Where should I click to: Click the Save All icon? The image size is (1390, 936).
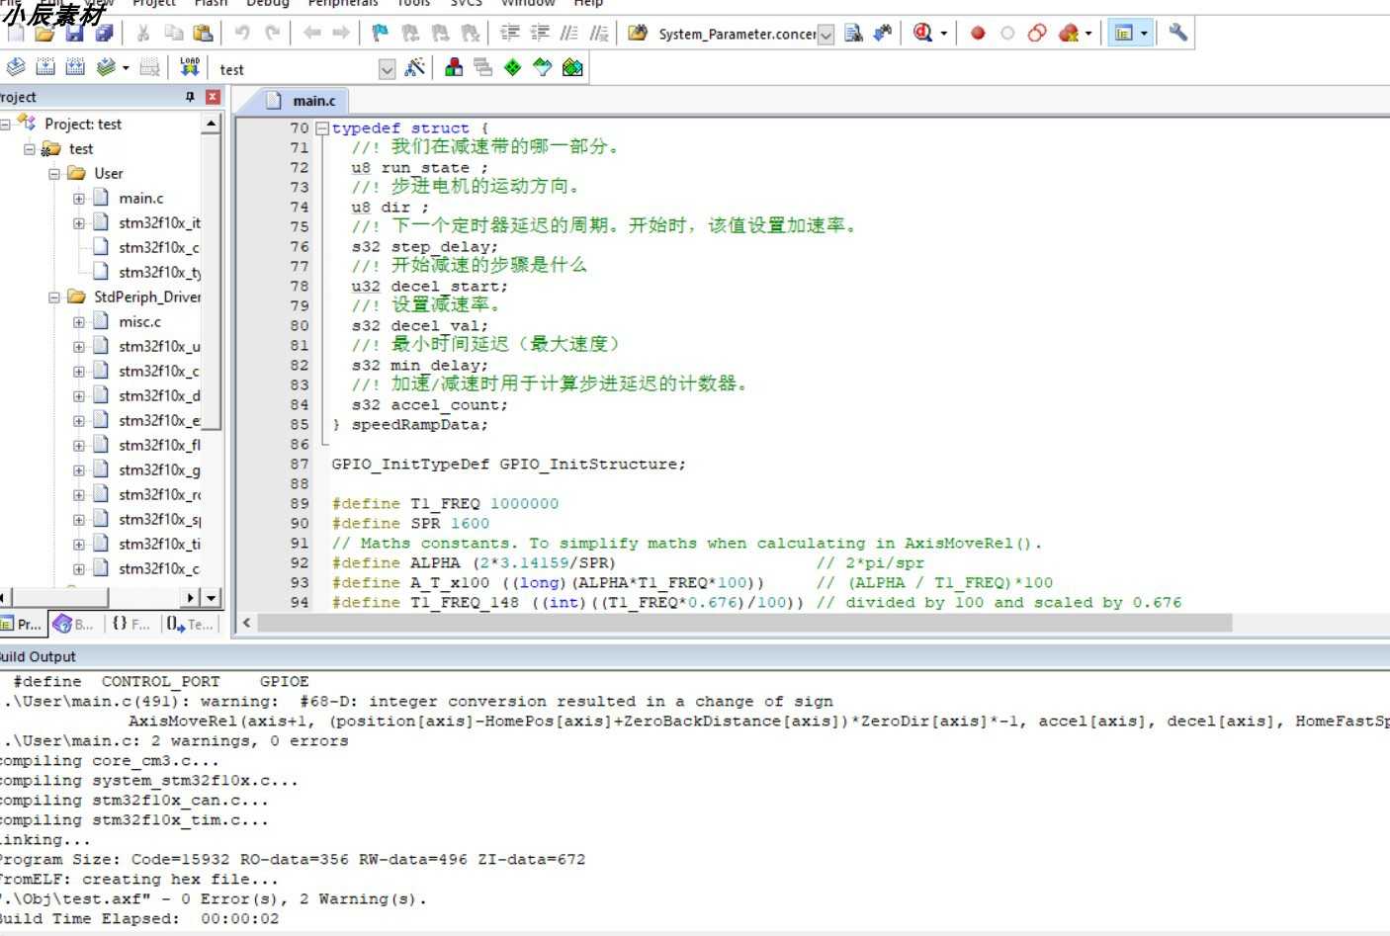[x=104, y=33]
